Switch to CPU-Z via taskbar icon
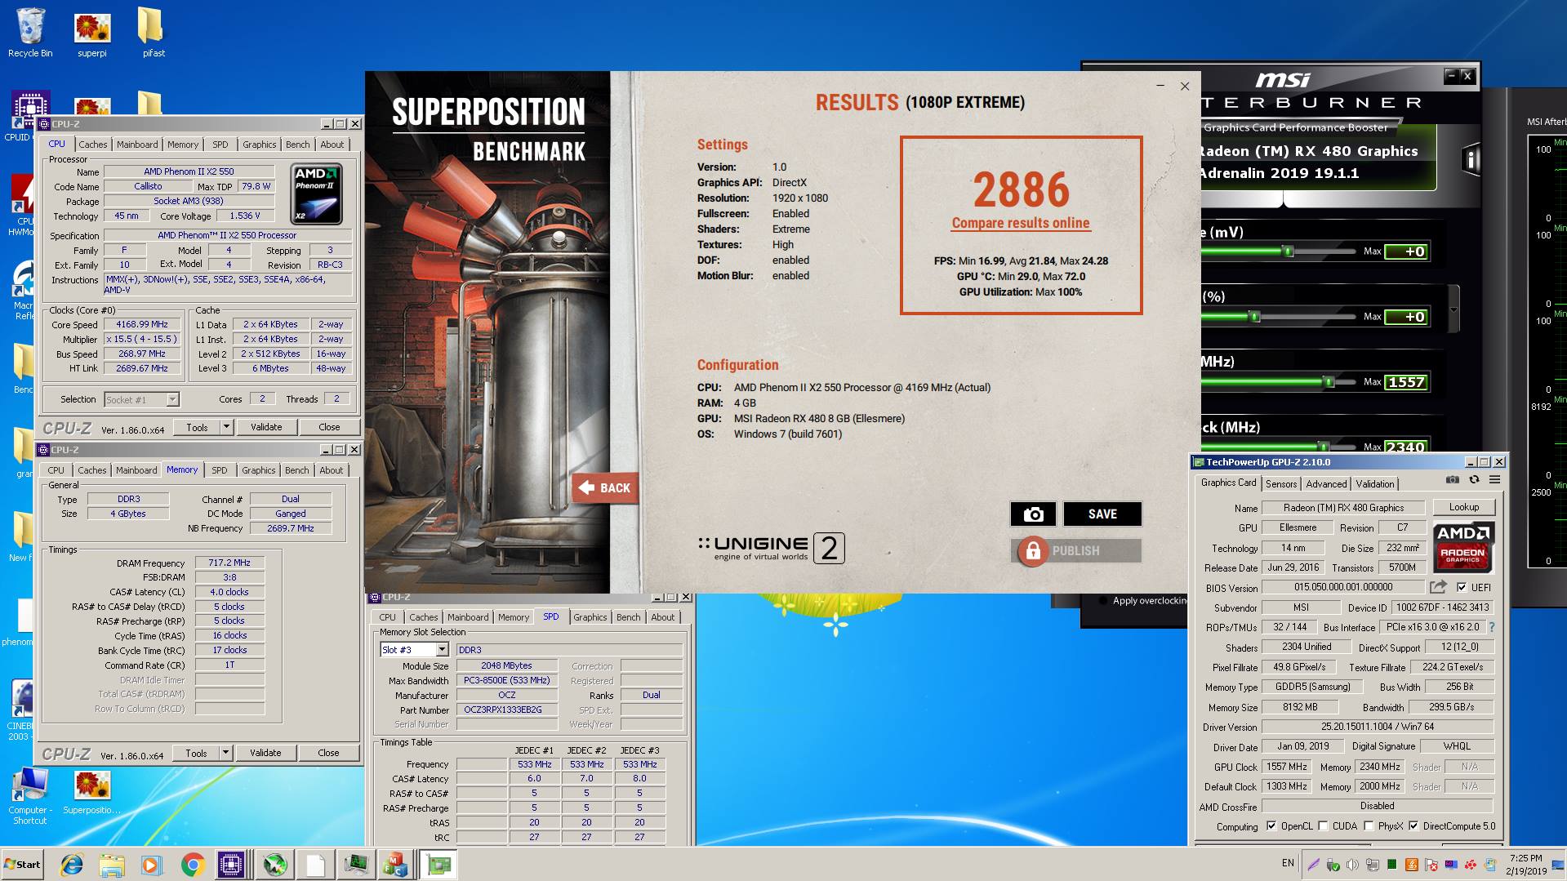Image resolution: width=1567 pixels, height=881 pixels. 231,864
